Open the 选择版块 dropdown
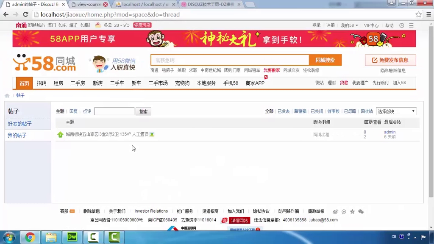This screenshot has width=434, height=244. tap(396, 111)
